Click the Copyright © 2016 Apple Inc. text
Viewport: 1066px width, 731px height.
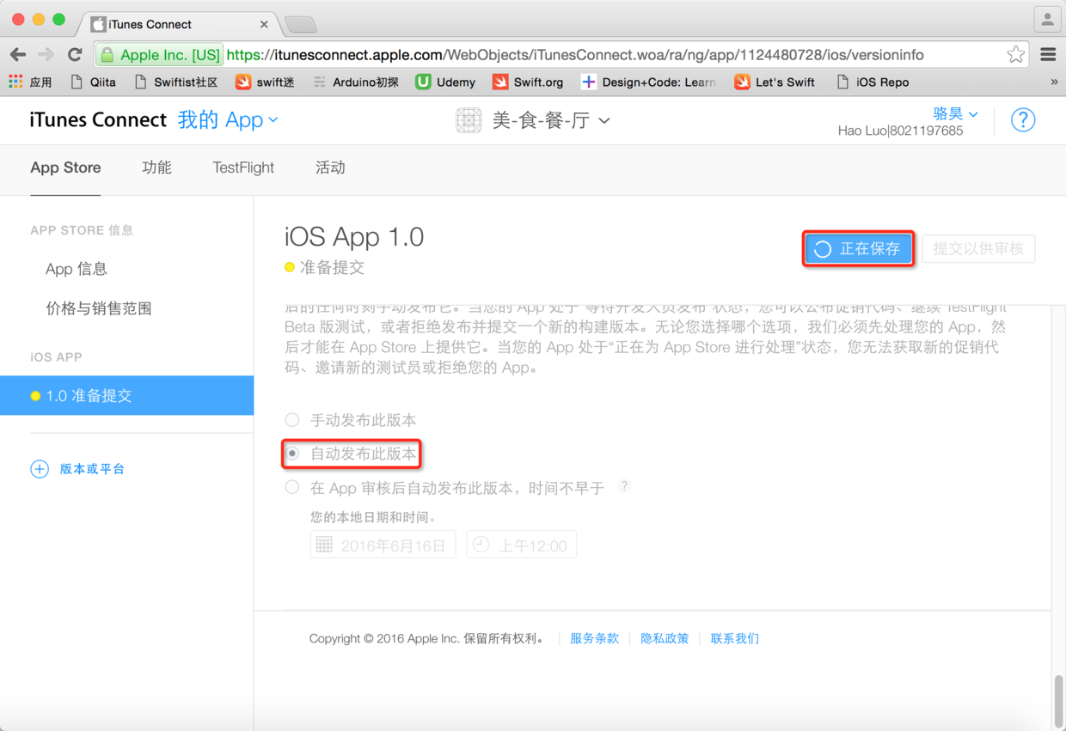[x=426, y=638]
